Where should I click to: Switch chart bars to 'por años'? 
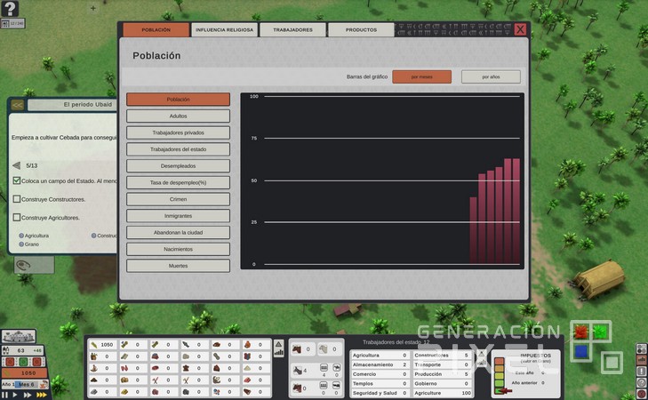point(491,76)
